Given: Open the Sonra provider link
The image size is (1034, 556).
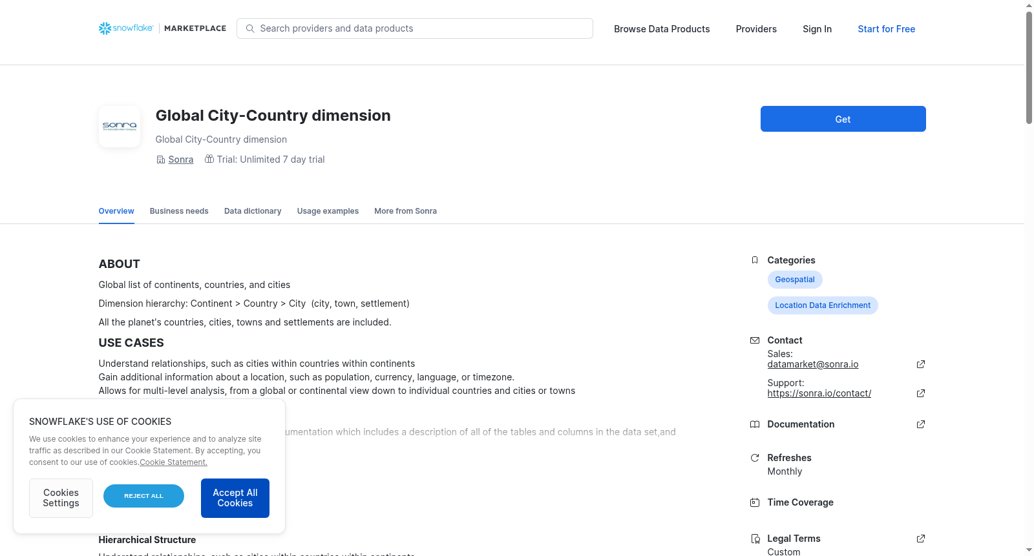Looking at the screenshot, I should pyautogui.click(x=181, y=160).
